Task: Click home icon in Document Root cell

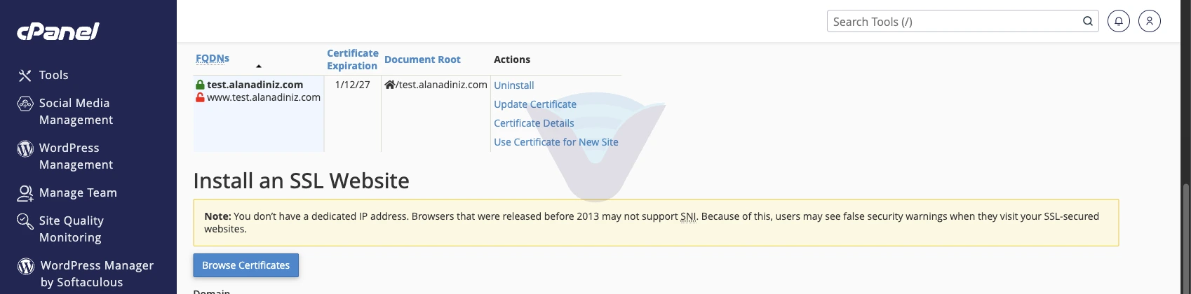Action: [390, 85]
